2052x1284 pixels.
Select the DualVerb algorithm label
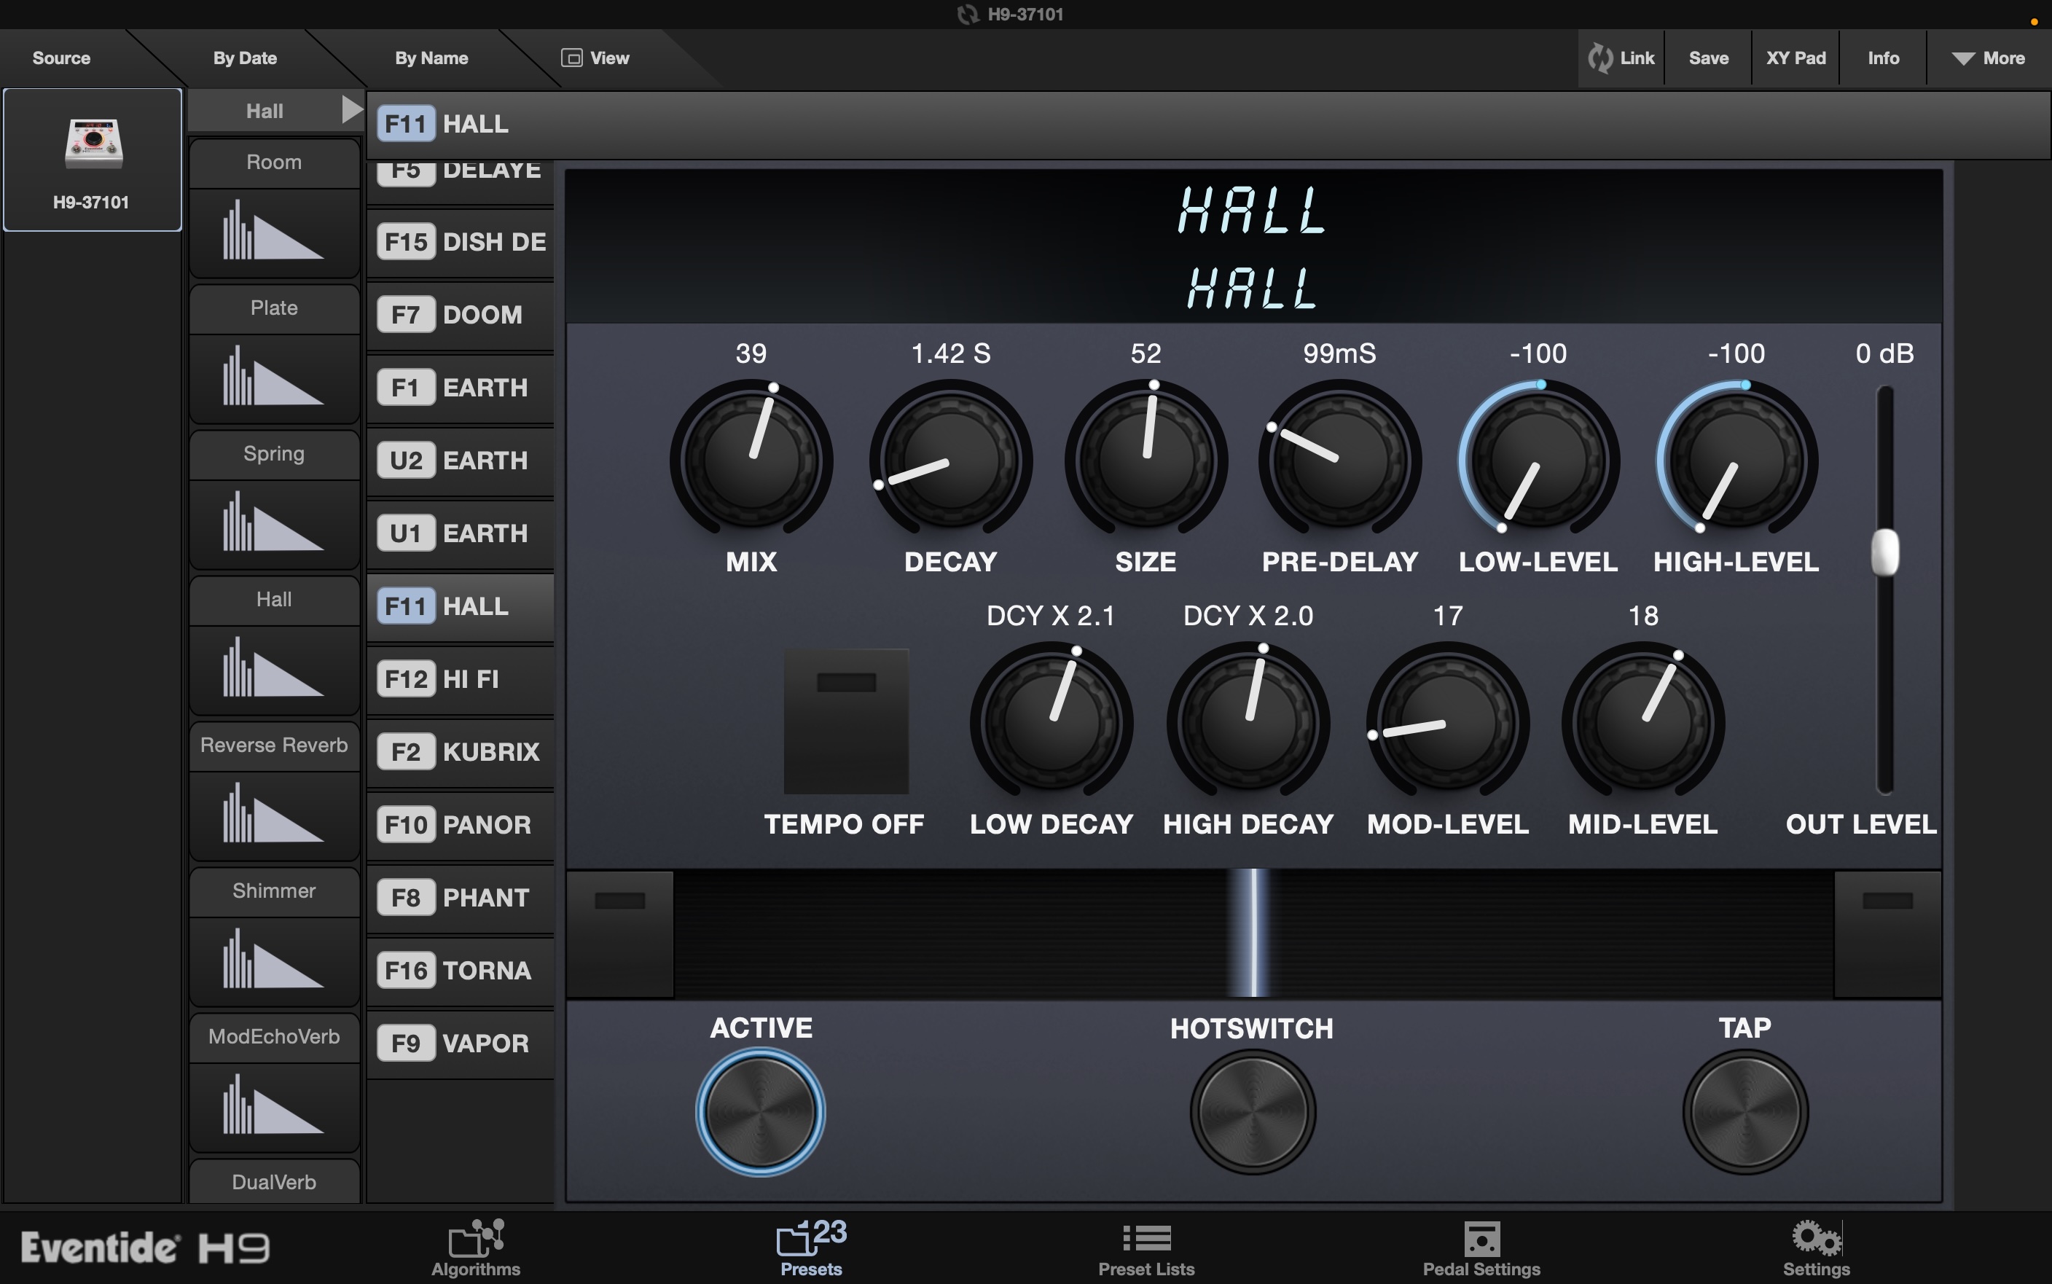[x=274, y=1182]
